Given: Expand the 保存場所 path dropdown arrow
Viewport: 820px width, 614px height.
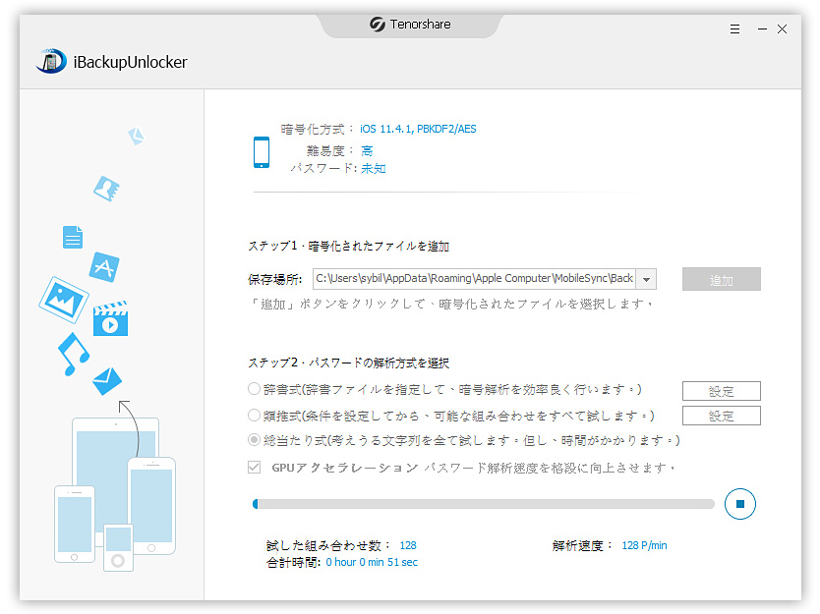Looking at the screenshot, I should click(x=646, y=279).
